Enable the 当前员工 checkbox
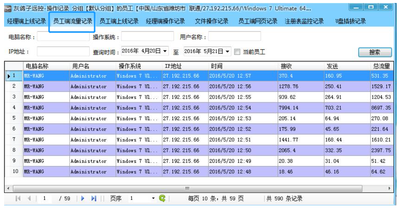This screenshot has height=208, width=400. 237,52
